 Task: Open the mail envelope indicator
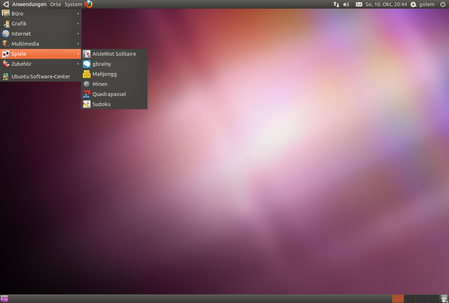359,4
